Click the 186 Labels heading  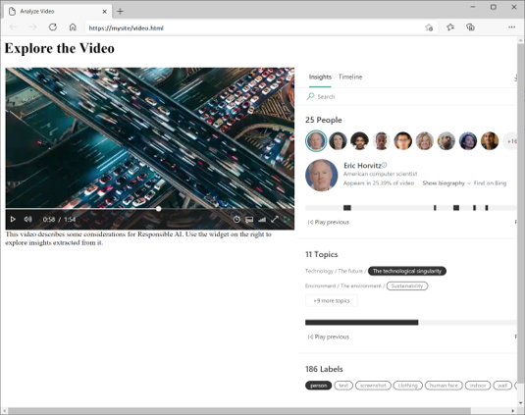(x=324, y=369)
